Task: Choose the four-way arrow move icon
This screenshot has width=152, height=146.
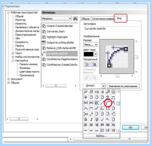Action: [86, 97]
